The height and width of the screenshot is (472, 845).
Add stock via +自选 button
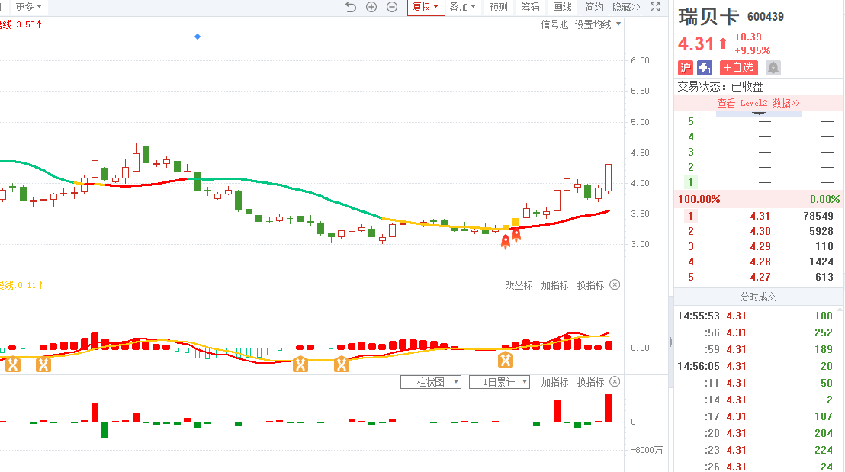739,68
